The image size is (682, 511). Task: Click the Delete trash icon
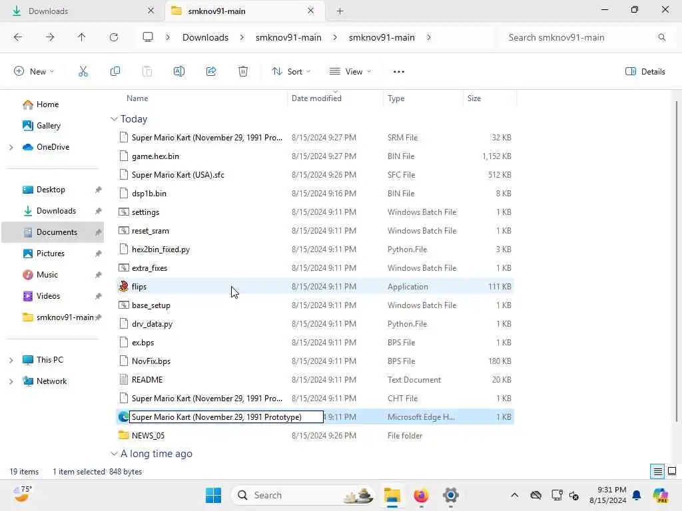click(x=243, y=72)
